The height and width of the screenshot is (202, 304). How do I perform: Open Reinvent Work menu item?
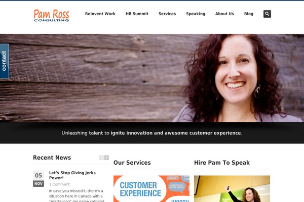(x=100, y=14)
